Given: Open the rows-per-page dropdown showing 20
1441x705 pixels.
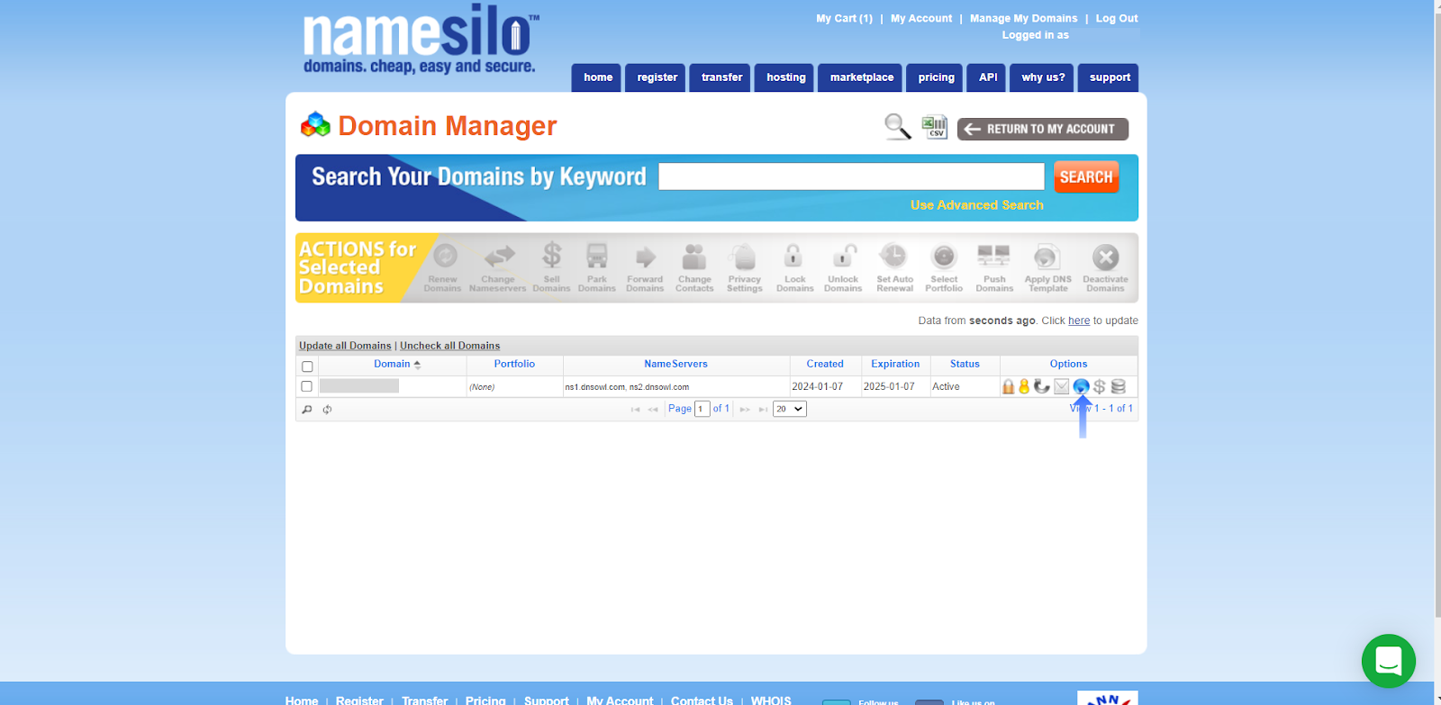Looking at the screenshot, I should click(x=790, y=409).
